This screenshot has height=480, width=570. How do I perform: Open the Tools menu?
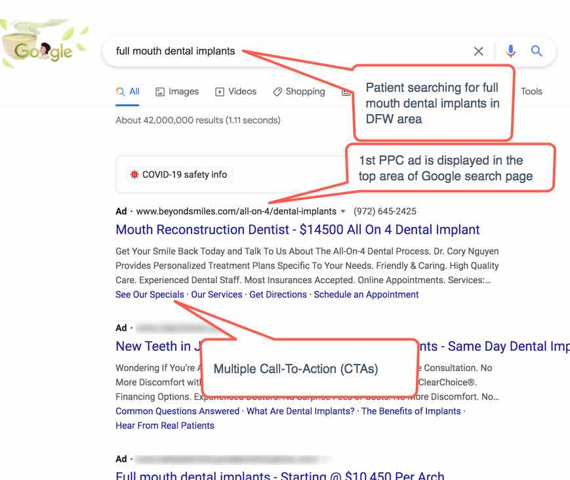coord(531,92)
